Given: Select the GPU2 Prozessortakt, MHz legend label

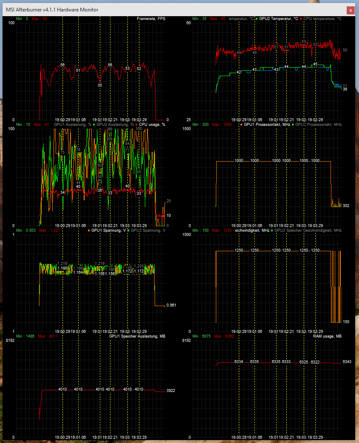Looking at the screenshot, I should [318, 125].
